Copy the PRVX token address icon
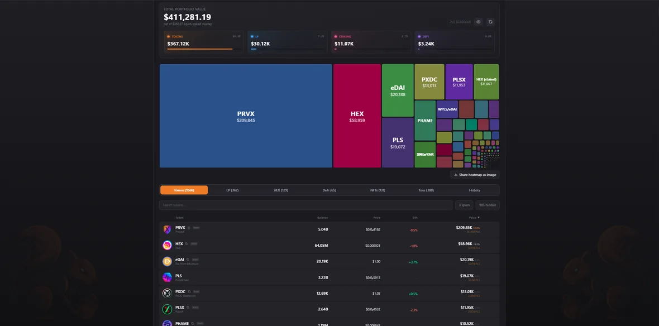Image resolution: width=659 pixels, height=326 pixels. coord(189,228)
